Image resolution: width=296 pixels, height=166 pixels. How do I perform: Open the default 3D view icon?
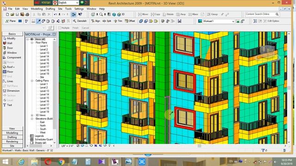[121, 14]
